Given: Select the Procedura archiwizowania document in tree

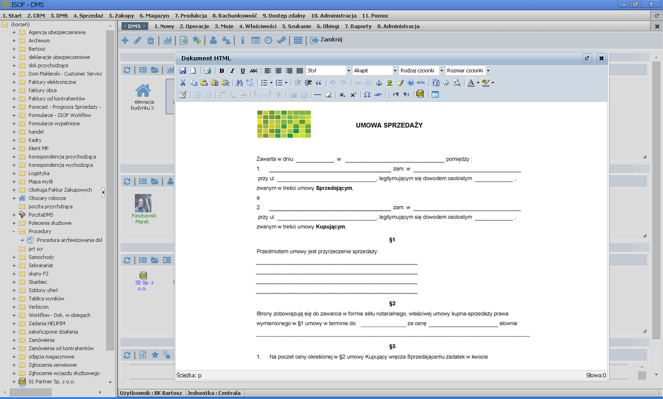Looking at the screenshot, I should tap(69, 240).
